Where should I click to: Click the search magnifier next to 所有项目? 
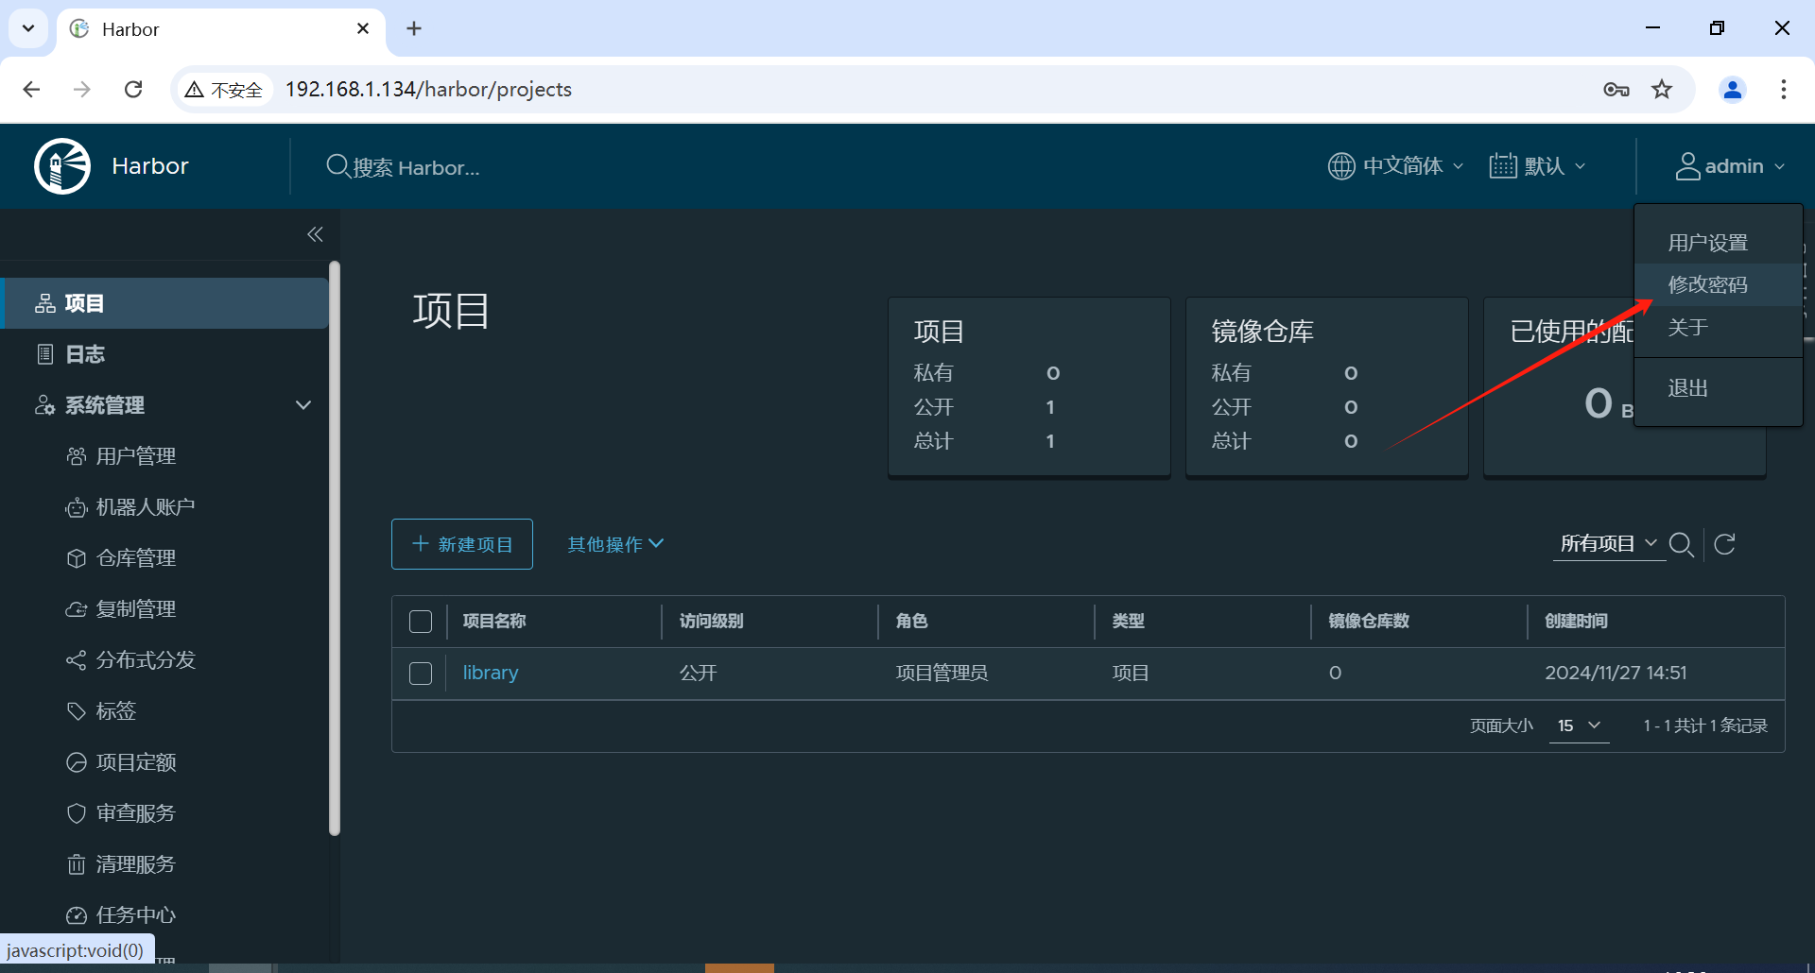1682,544
